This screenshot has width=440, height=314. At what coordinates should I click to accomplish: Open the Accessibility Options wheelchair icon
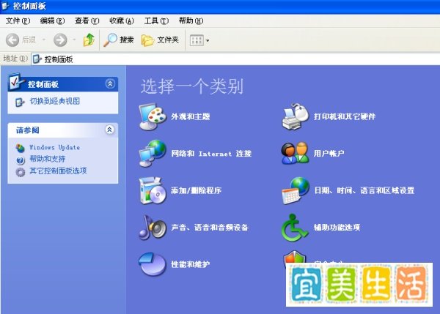click(x=295, y=228)
